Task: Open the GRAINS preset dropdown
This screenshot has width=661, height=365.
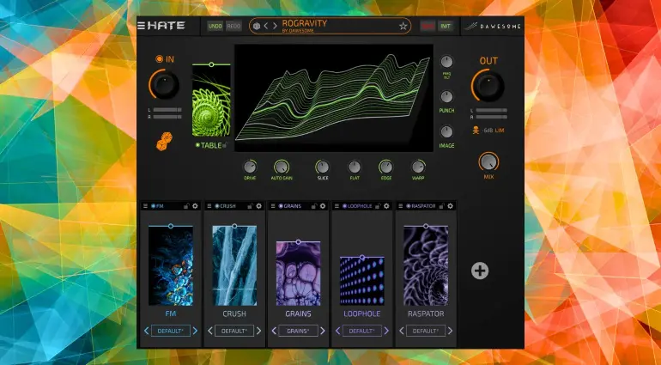Action: pyautogui.click(x=298, y=331)
